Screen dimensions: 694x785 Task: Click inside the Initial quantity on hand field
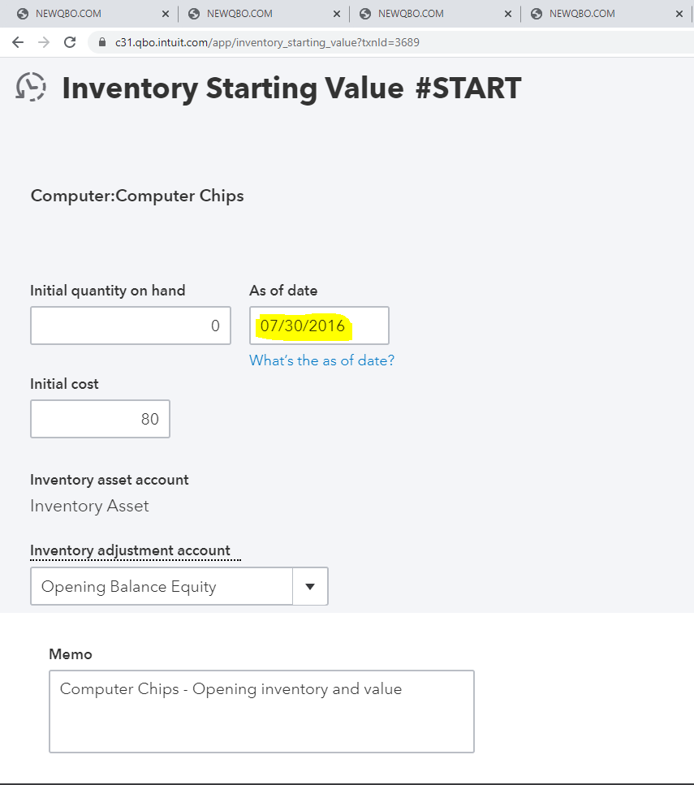130,325
